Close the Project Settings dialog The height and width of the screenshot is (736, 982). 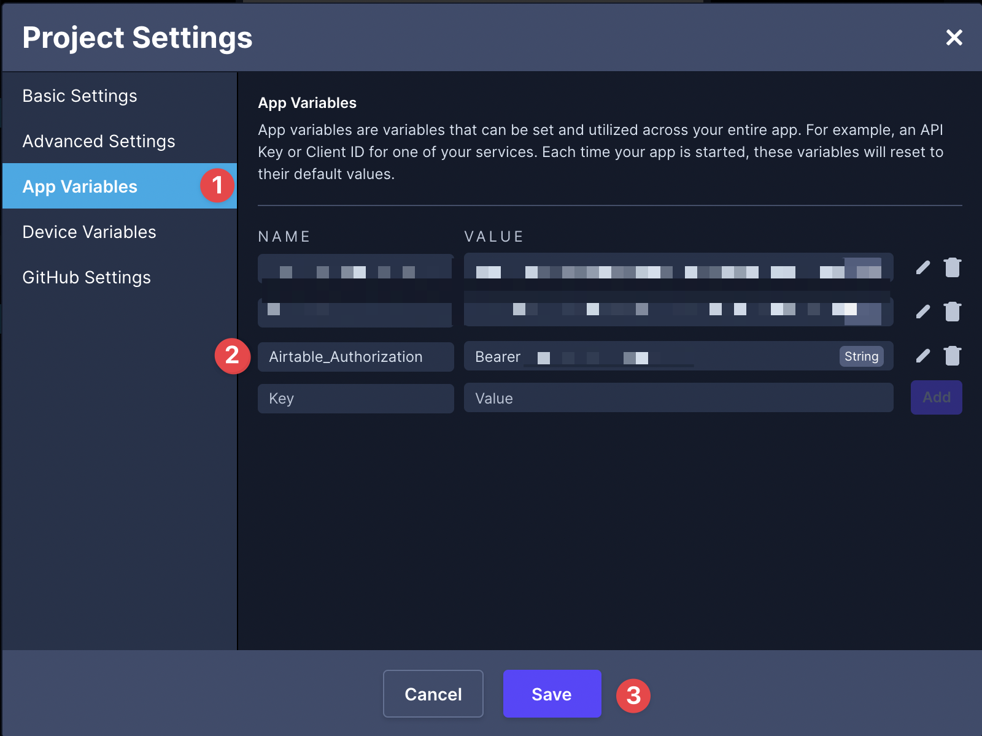coord(954,37)
